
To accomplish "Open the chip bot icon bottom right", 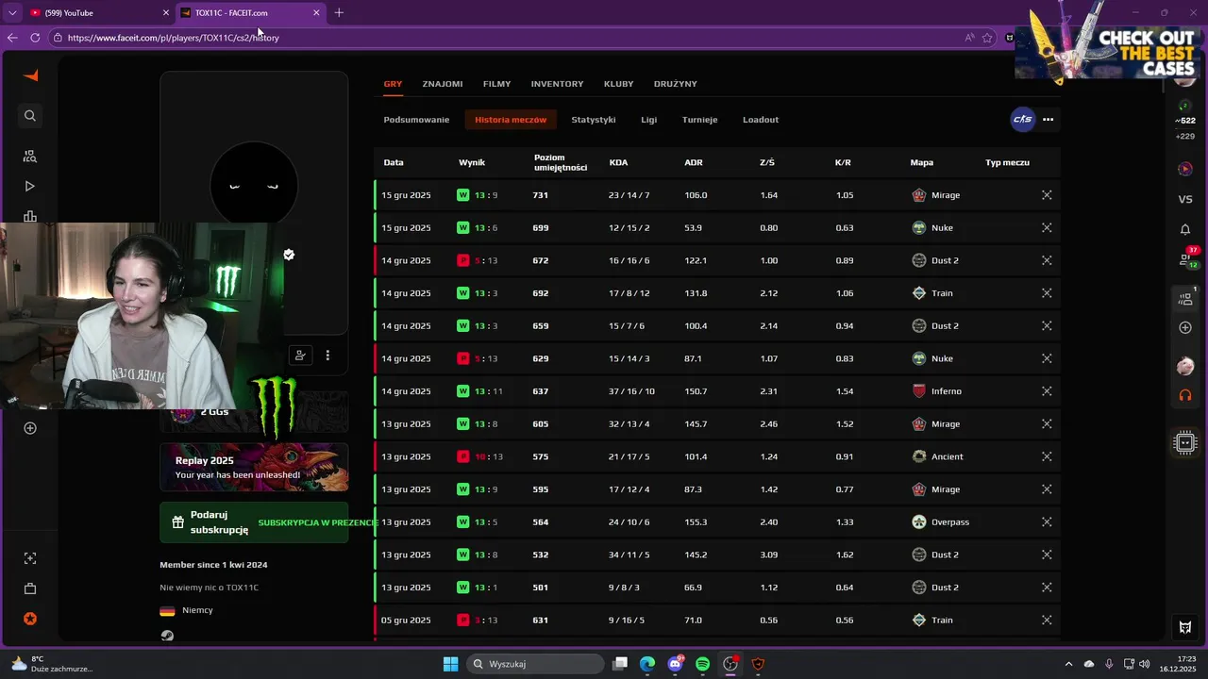I will click(1185, 442).
